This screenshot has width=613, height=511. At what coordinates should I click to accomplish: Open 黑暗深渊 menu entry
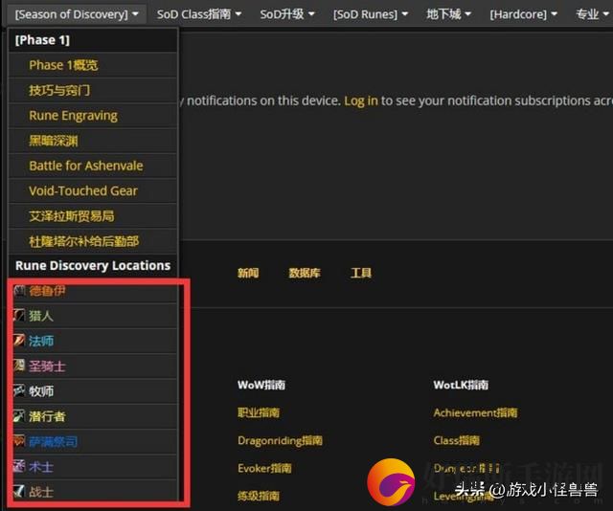[93, 141]
